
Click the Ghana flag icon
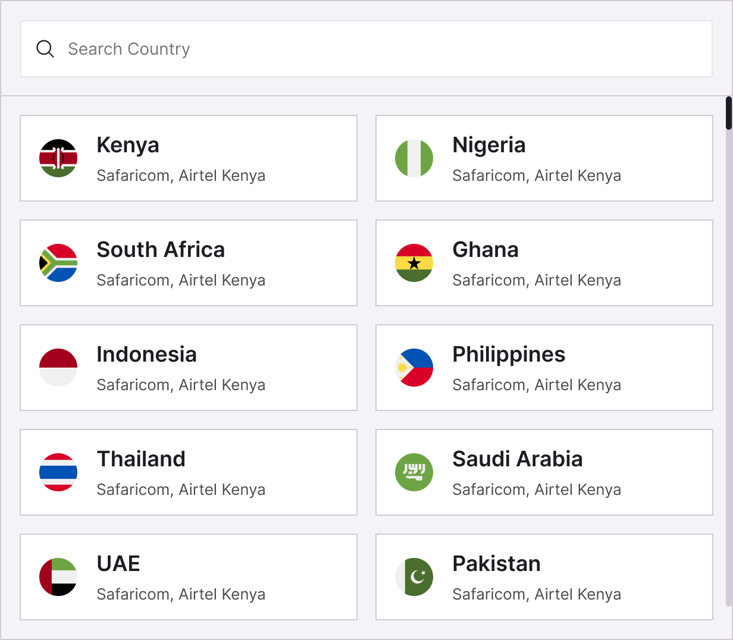point(414,263)
